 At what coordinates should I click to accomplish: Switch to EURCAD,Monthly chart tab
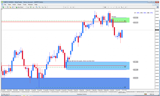(103, 92)
